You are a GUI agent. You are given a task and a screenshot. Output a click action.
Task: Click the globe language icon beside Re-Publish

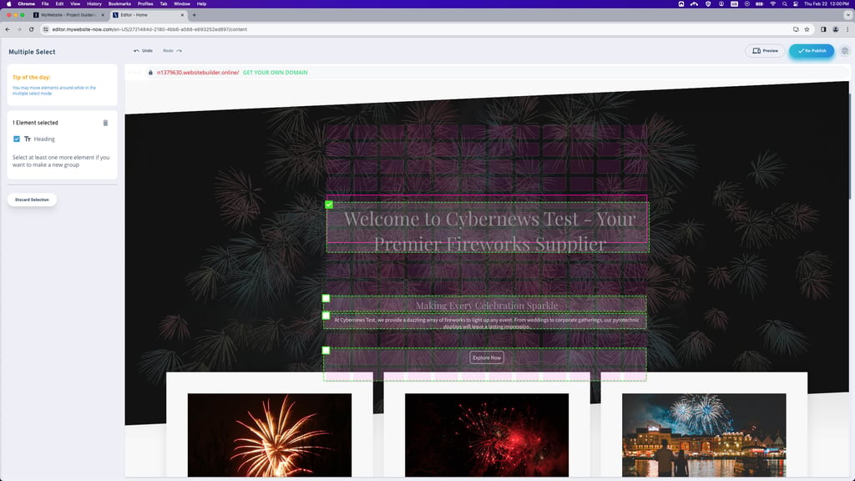pyautogui.click(x=845, y=51)
